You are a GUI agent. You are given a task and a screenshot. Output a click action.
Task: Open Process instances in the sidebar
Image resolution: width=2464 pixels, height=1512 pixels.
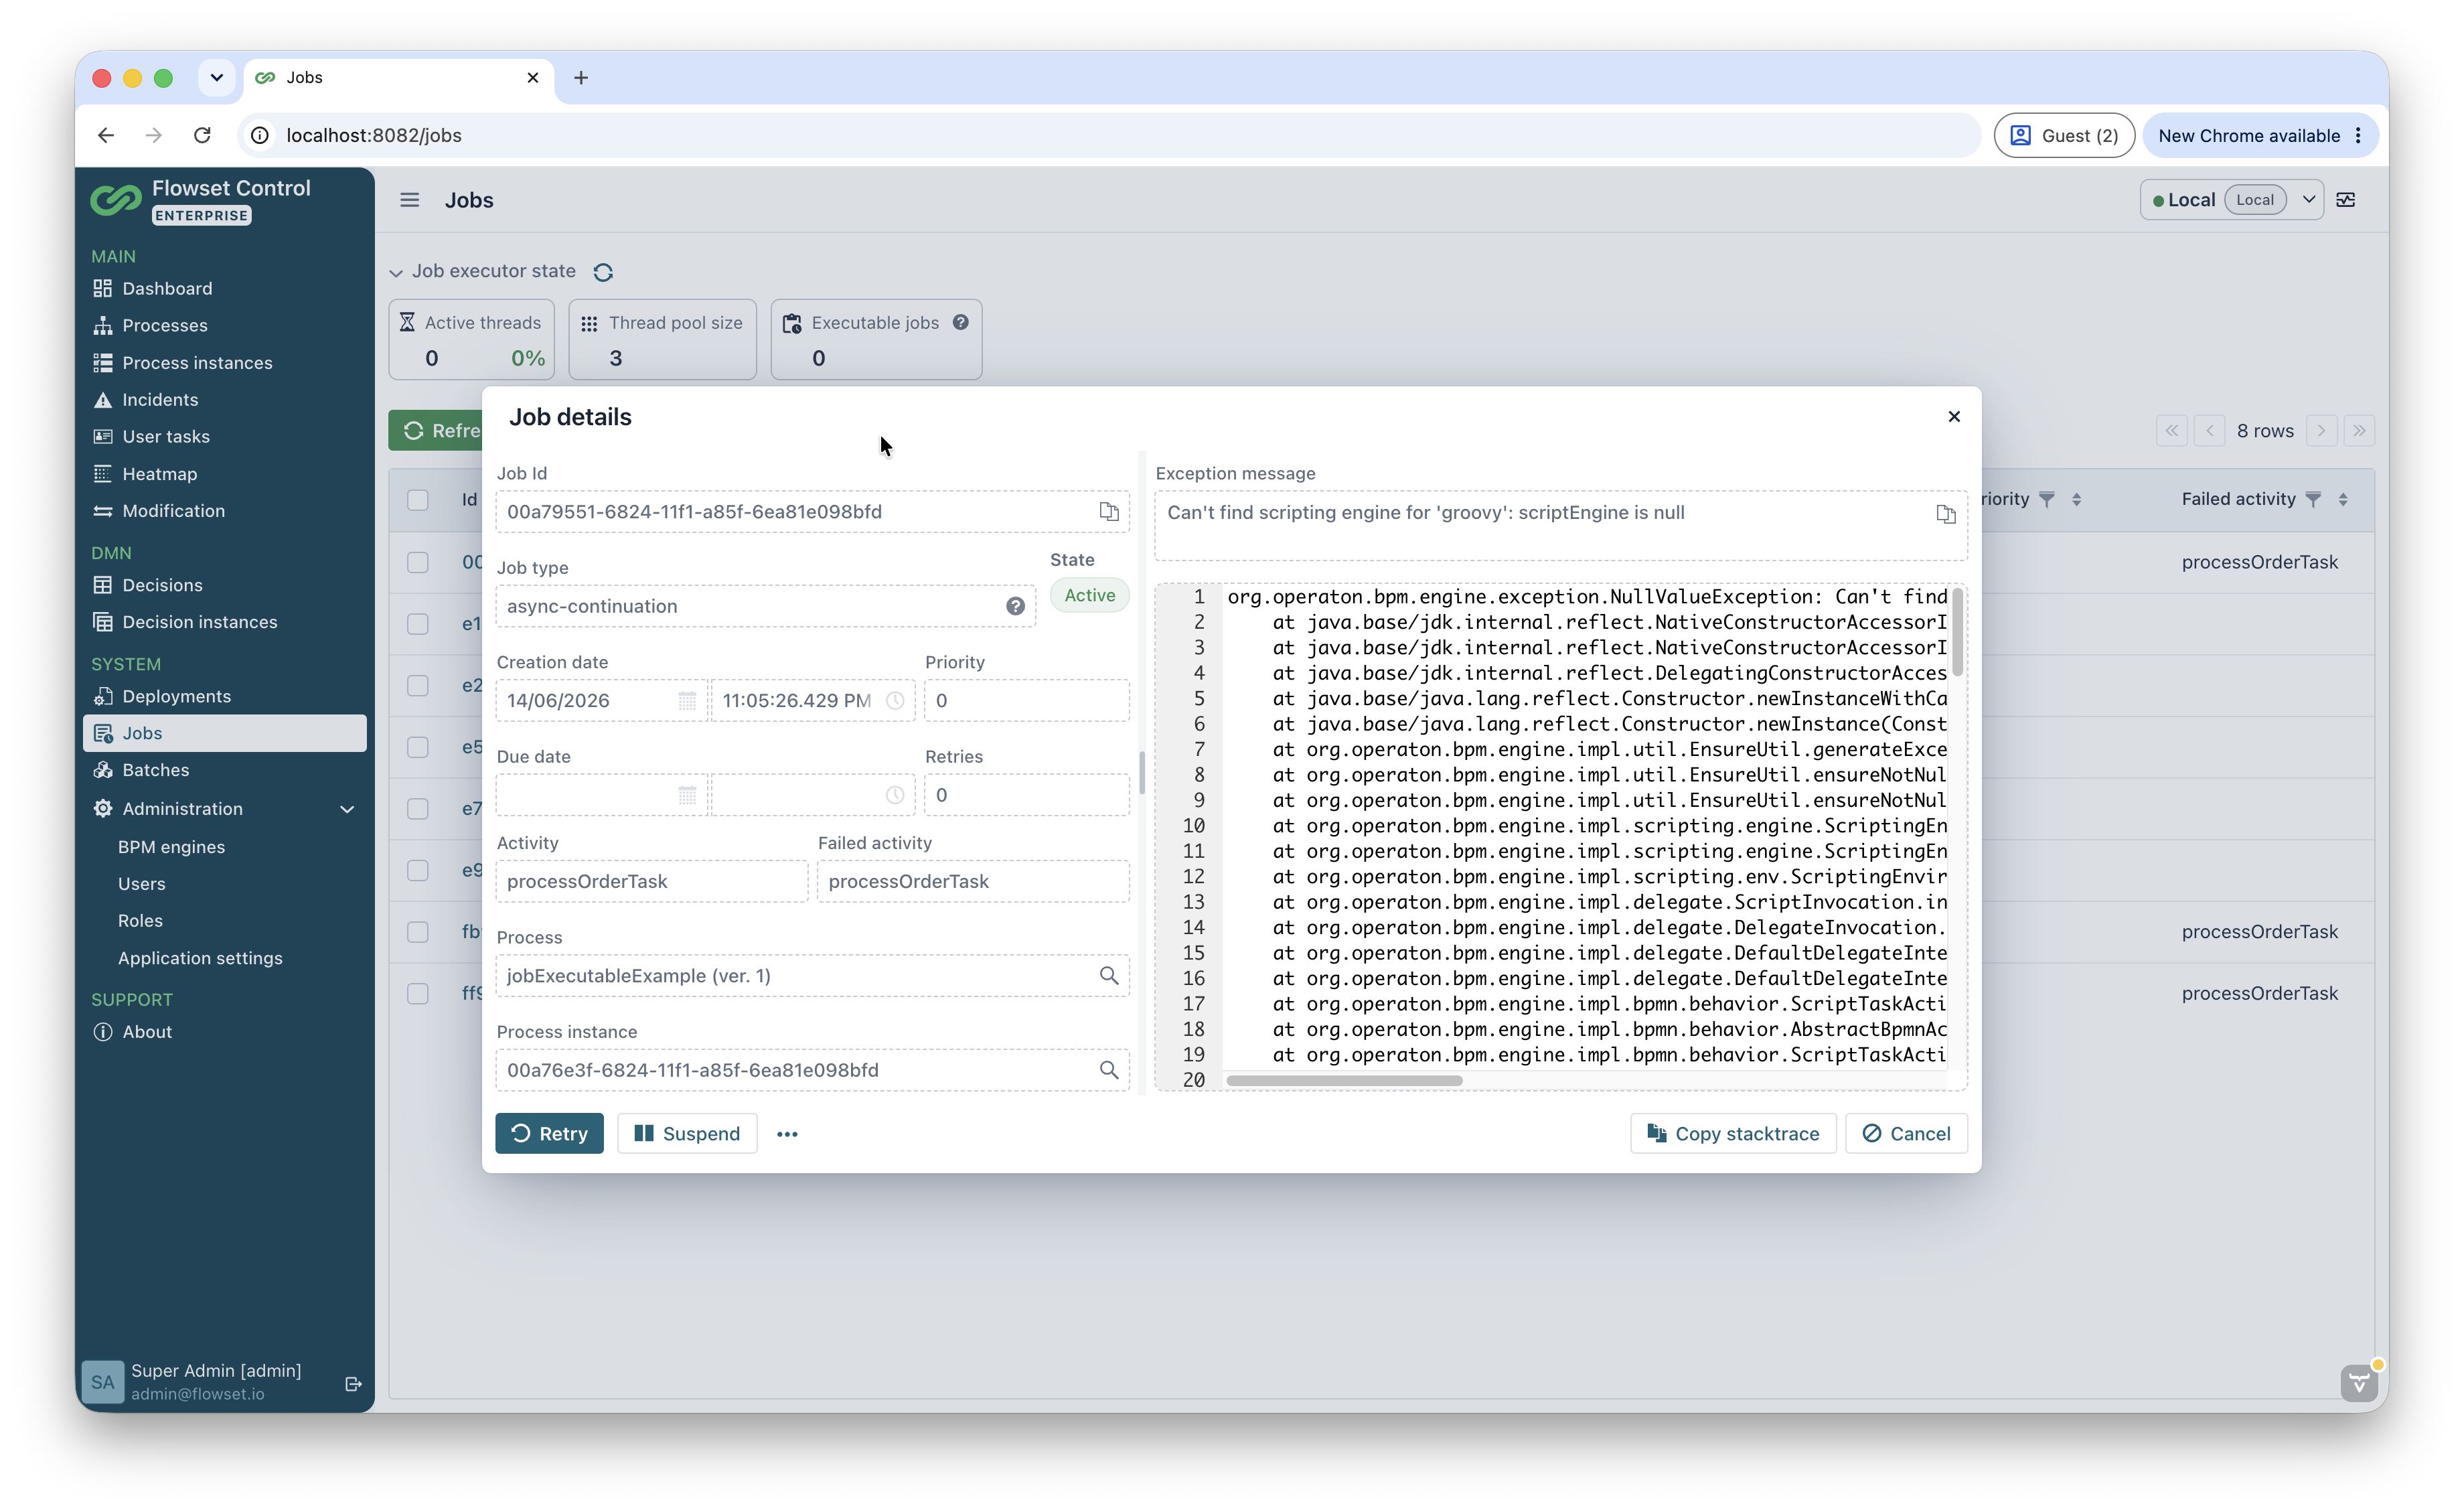point(224,363)
